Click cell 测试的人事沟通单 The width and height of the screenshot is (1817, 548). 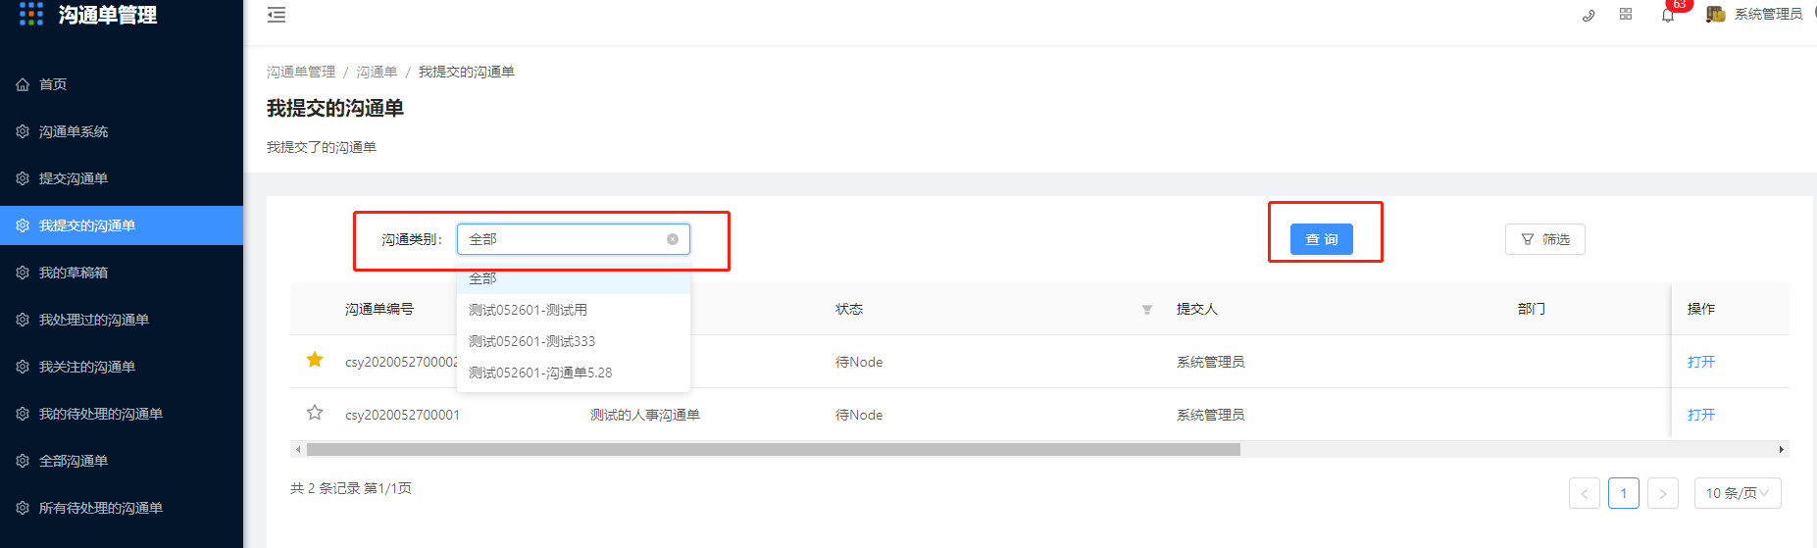[645, 415]
